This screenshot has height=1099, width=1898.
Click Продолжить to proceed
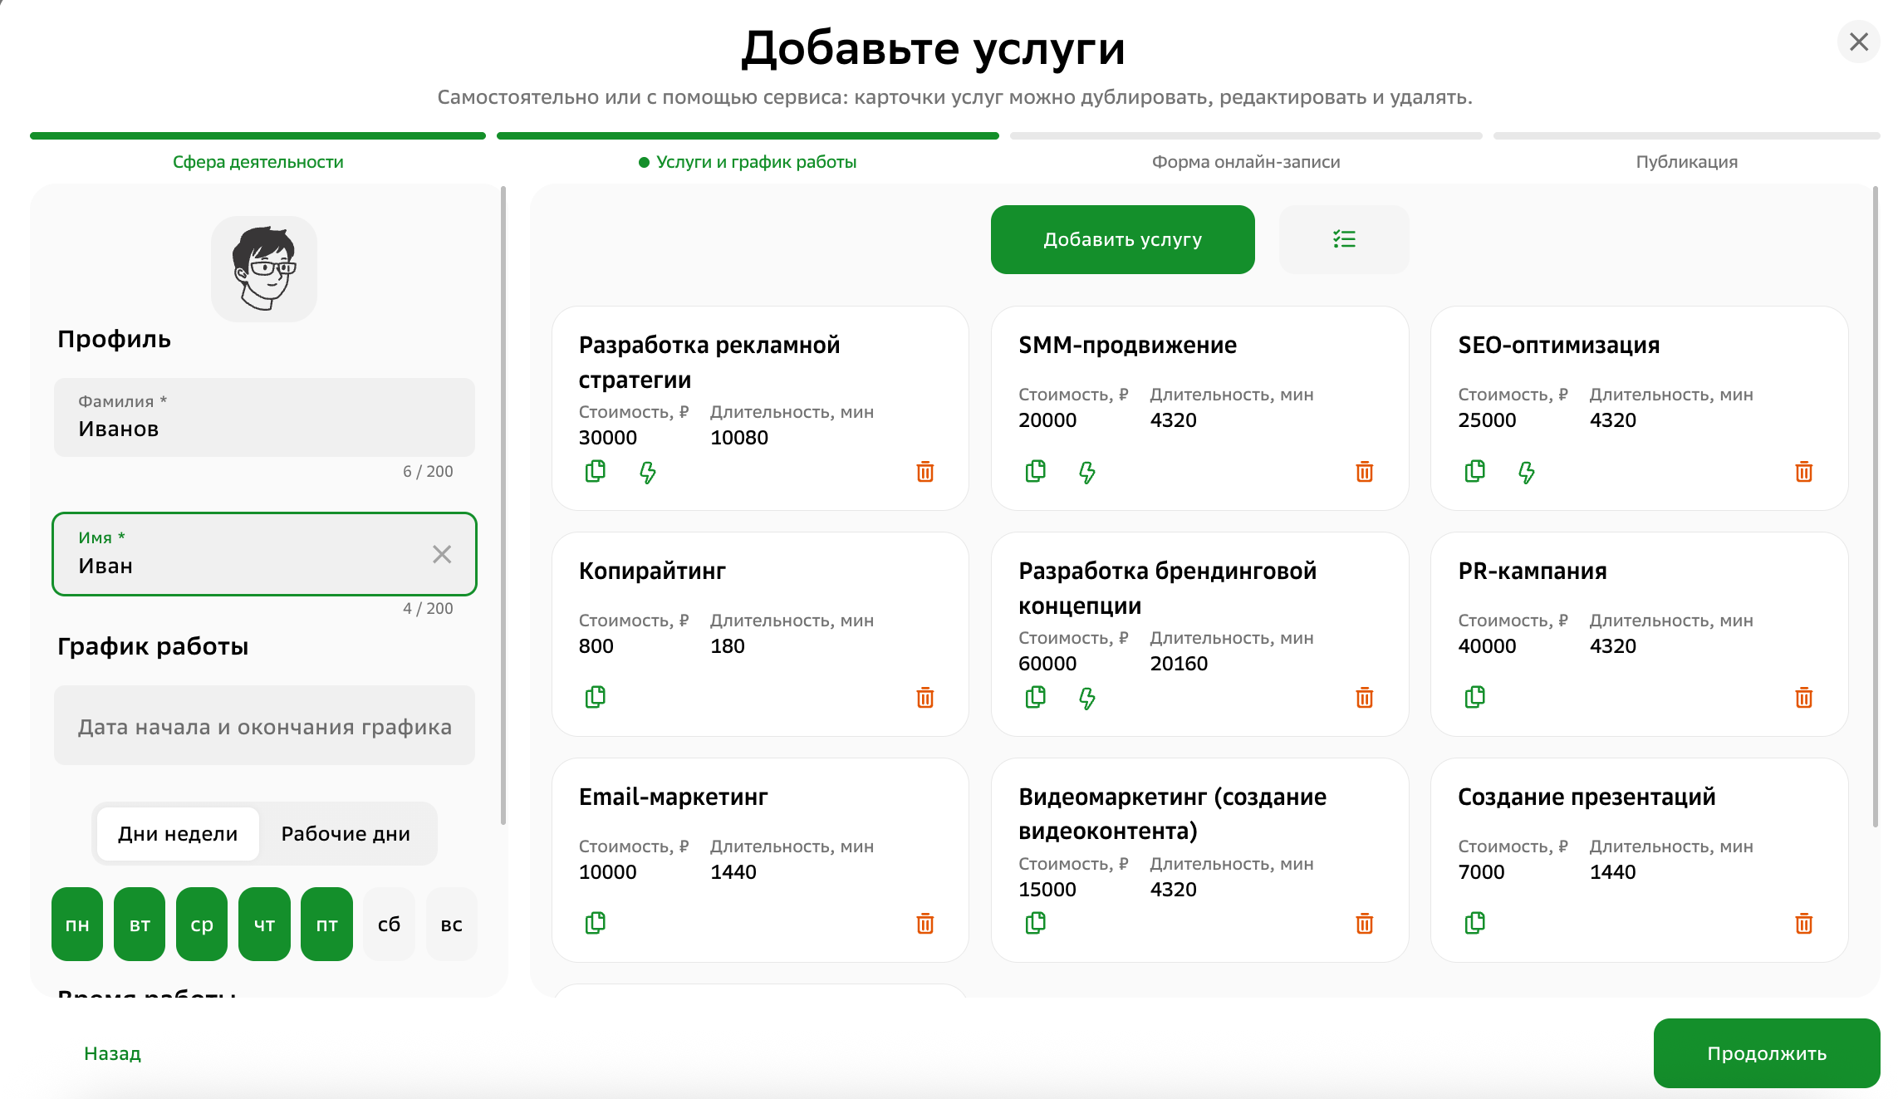1766,1053
